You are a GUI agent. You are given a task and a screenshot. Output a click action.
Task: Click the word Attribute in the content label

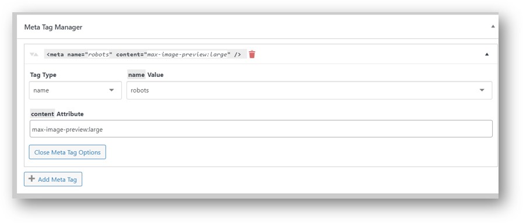click(x=70, y=114)
